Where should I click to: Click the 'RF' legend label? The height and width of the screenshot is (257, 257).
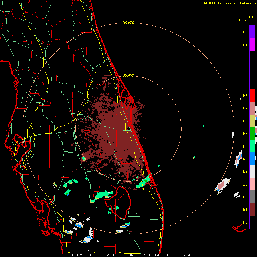245,32
